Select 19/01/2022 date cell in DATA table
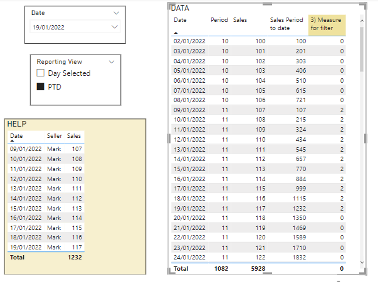 pos(189,208)
